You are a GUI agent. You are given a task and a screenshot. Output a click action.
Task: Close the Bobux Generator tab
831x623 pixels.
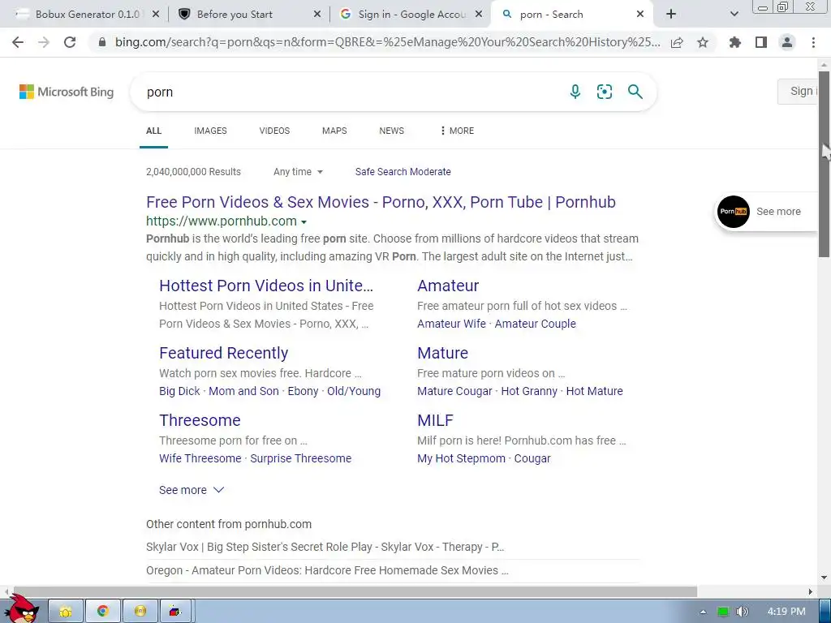[x=155, y=15]
